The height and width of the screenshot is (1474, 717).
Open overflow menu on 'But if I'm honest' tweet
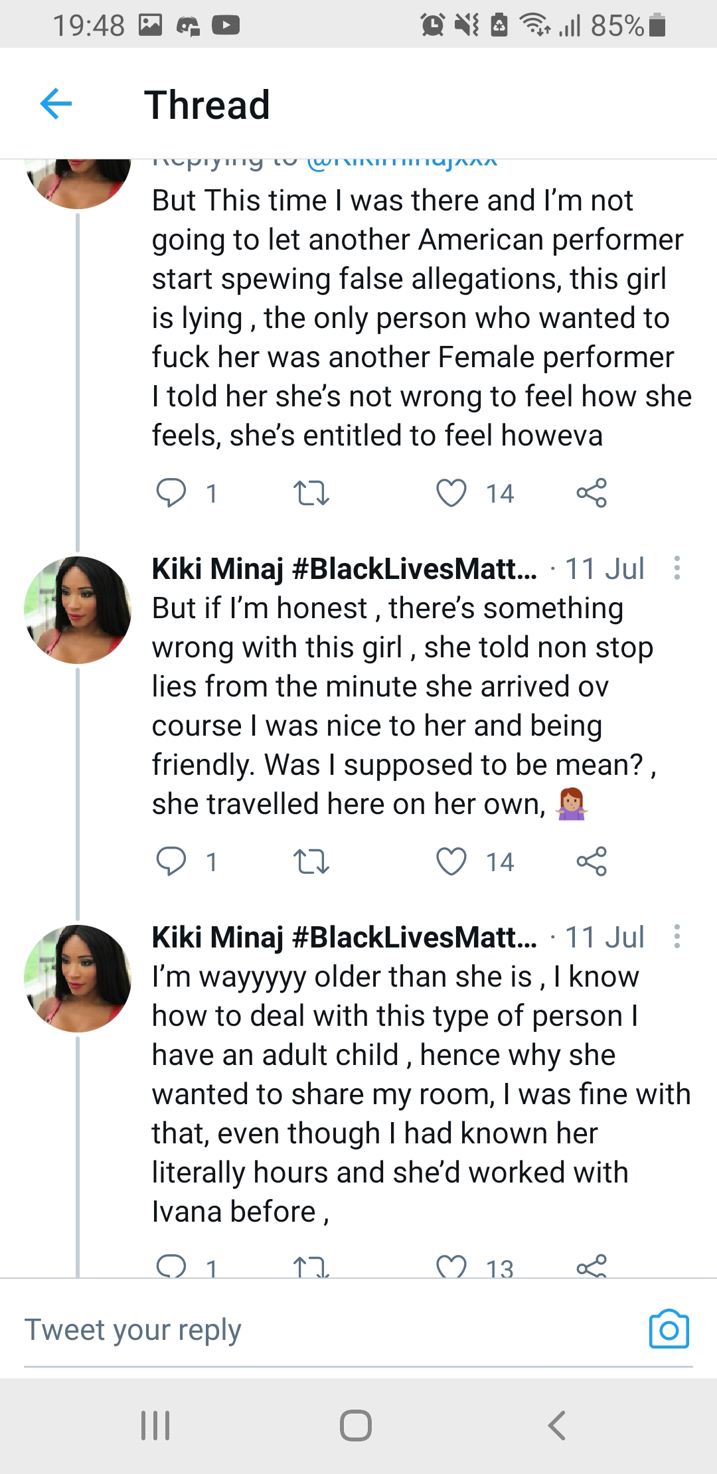[x=677, y=568]
